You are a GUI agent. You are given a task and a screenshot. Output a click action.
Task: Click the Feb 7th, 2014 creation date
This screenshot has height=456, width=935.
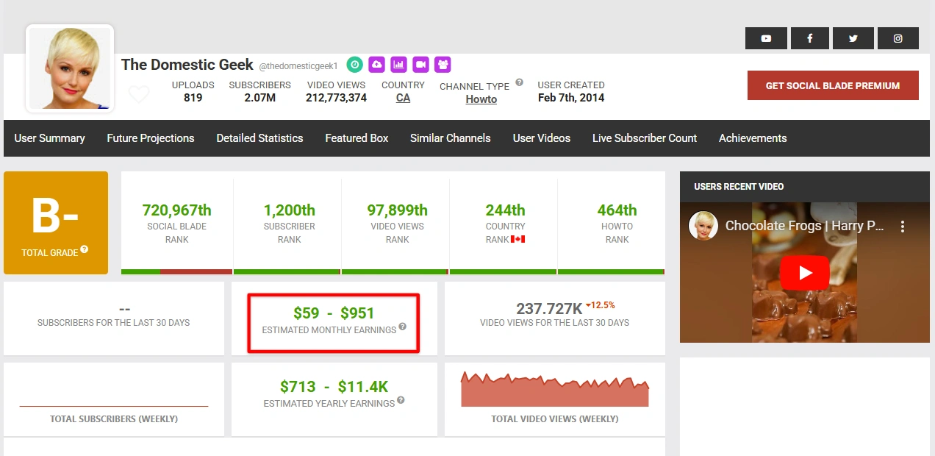[x=571, y=98]
